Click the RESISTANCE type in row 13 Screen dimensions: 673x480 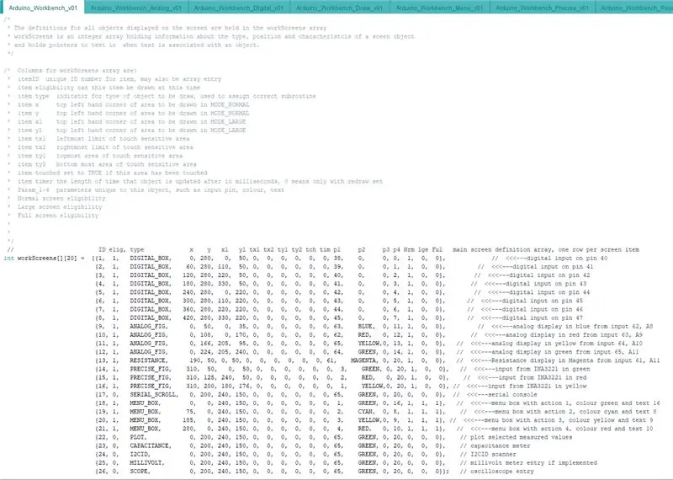149,360
